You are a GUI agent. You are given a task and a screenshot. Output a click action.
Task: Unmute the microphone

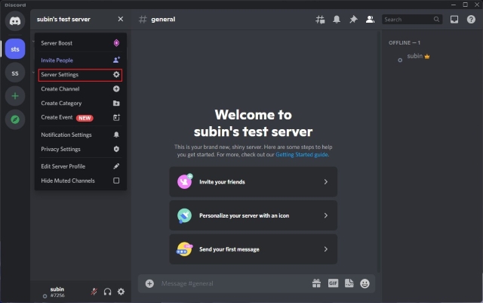point(94,291)
